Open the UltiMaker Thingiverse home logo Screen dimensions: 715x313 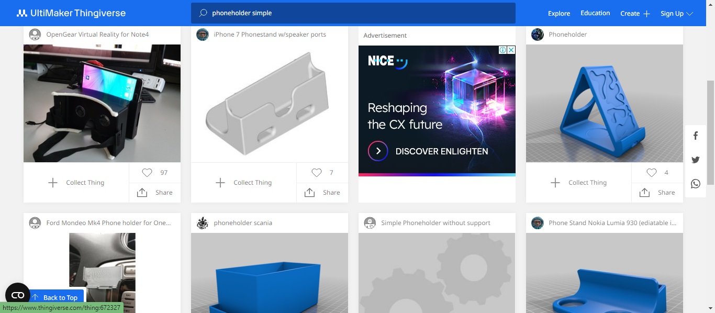[x=71, y=13]
